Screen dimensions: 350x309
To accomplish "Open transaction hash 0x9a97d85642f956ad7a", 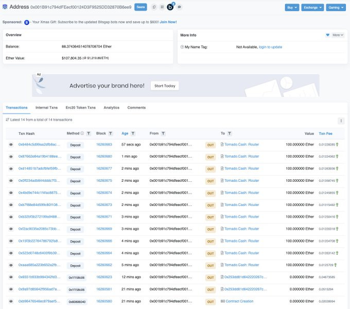I will click(39, 289).
